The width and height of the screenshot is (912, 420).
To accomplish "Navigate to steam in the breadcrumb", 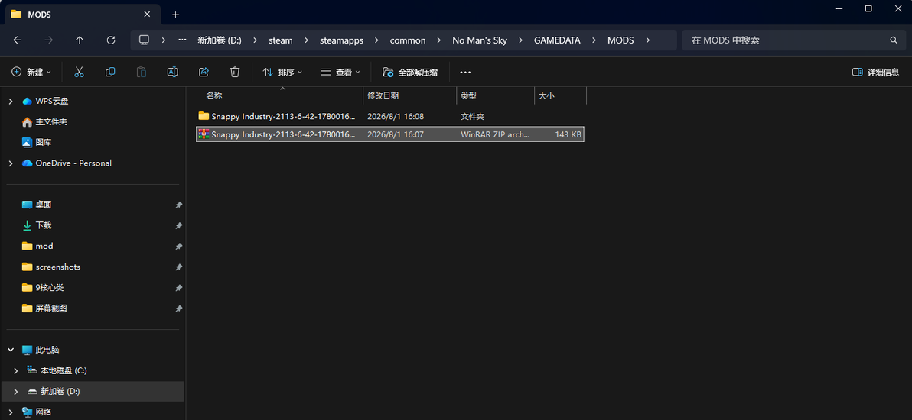I will (280, 40).
